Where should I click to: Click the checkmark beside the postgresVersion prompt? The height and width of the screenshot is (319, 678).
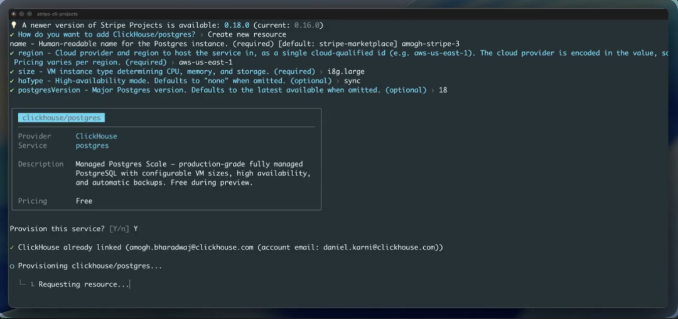click(12, 90)
